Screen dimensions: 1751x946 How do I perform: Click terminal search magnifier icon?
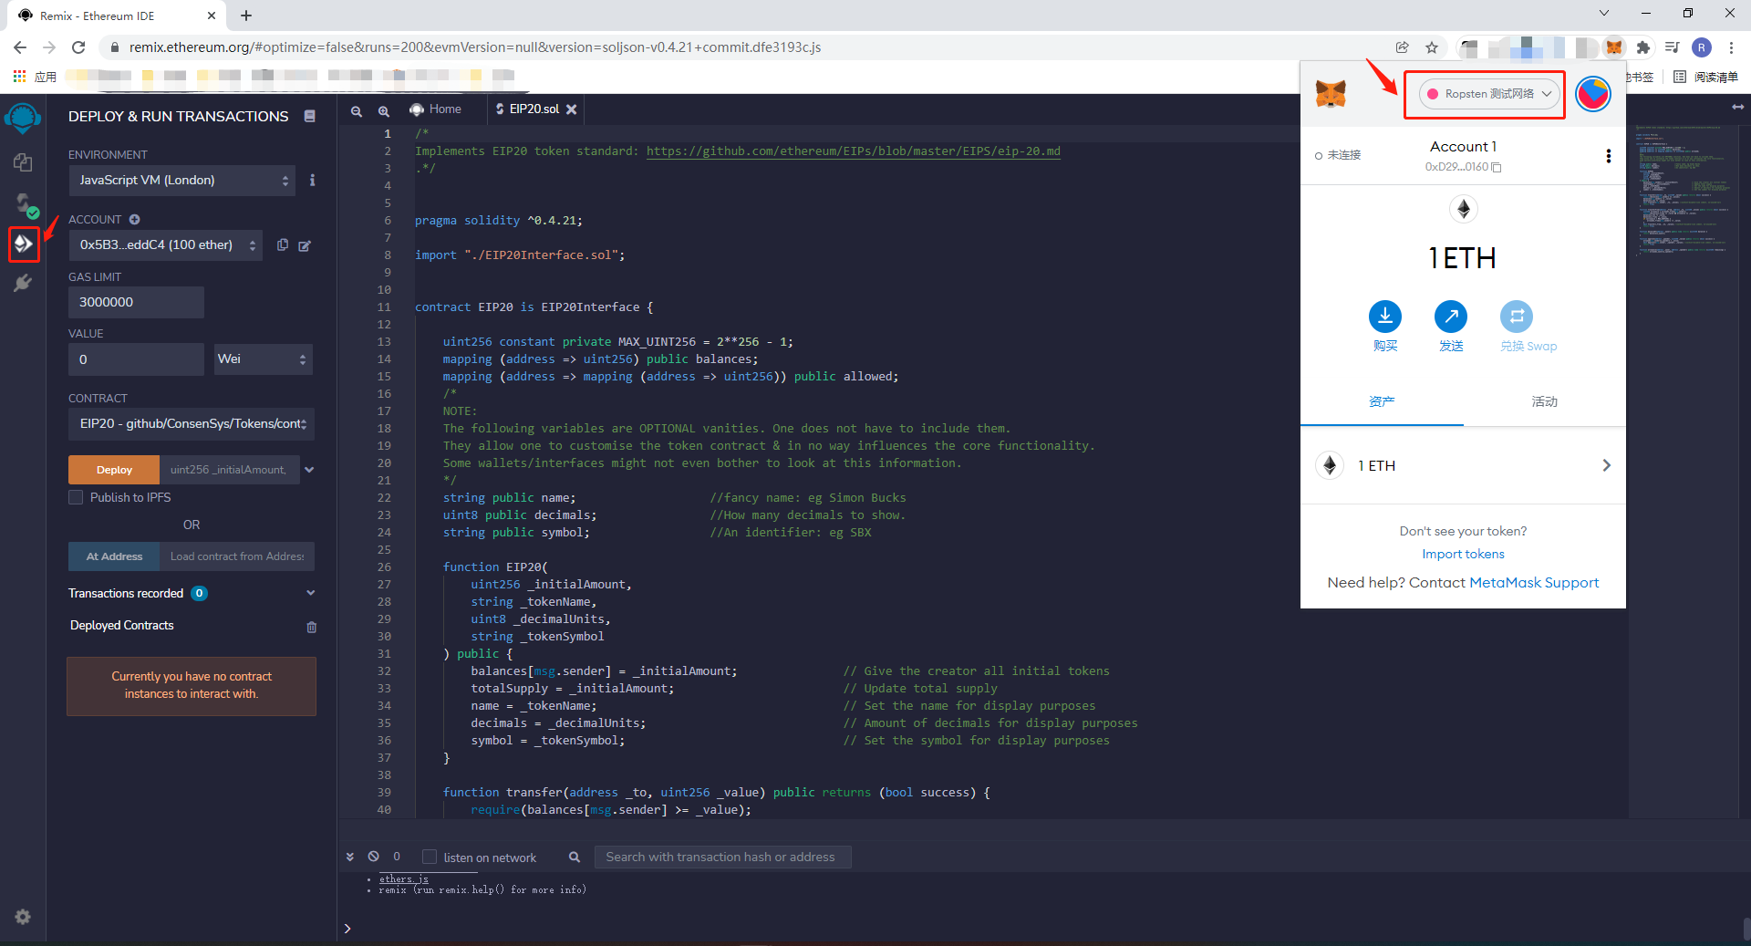[575, 857]
